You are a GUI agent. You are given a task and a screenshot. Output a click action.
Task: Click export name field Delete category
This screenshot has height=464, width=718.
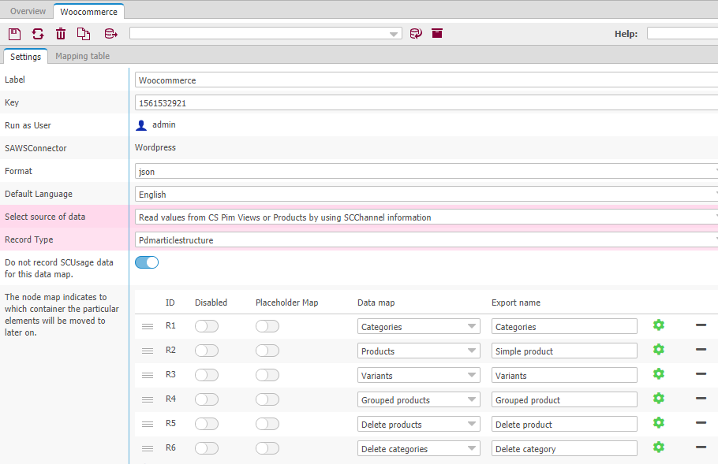pos(564,448)
